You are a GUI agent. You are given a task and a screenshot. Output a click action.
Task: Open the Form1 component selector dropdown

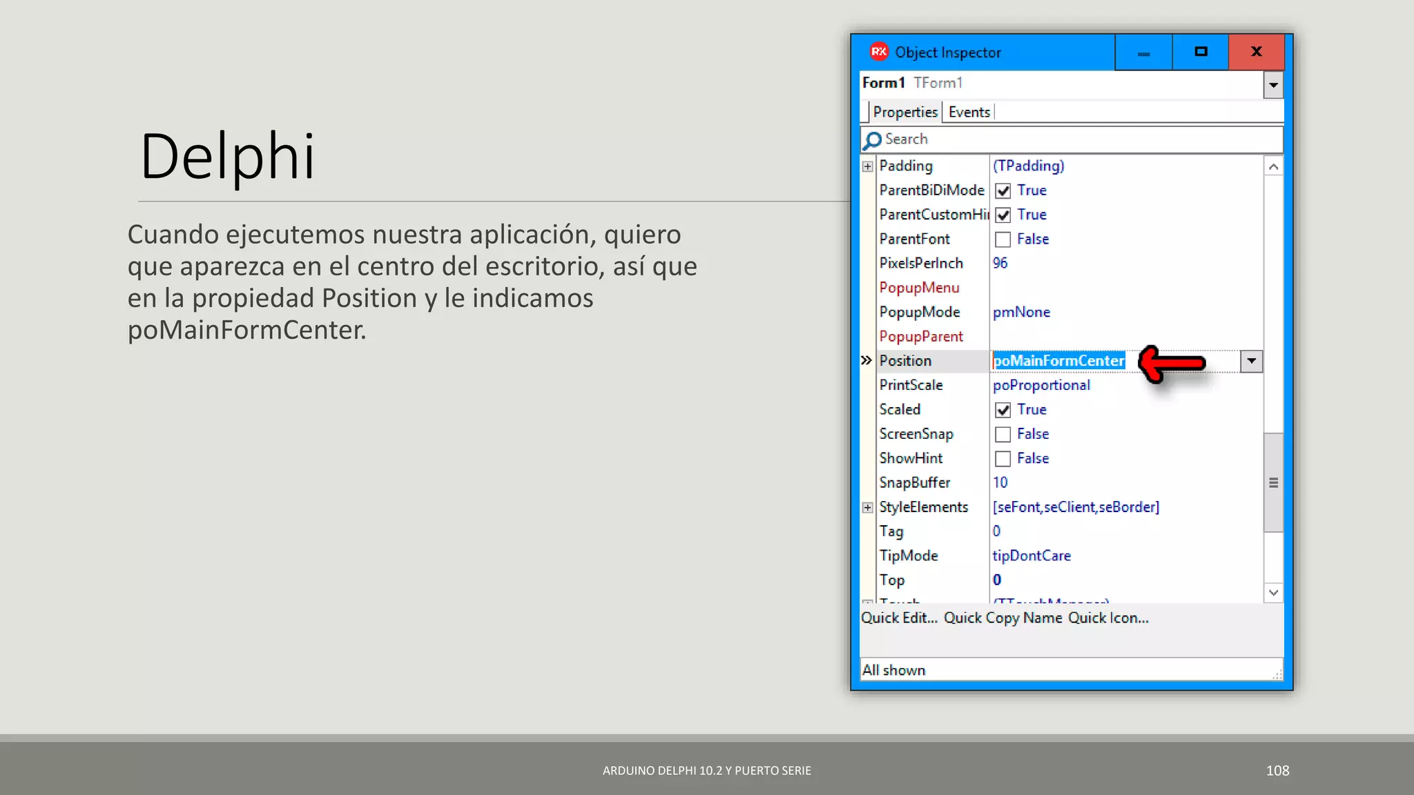pyautogui.click(x=1273, y=86)
